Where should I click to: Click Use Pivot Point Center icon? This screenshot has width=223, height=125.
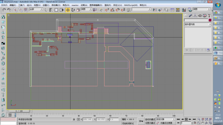tap(95, 10)
